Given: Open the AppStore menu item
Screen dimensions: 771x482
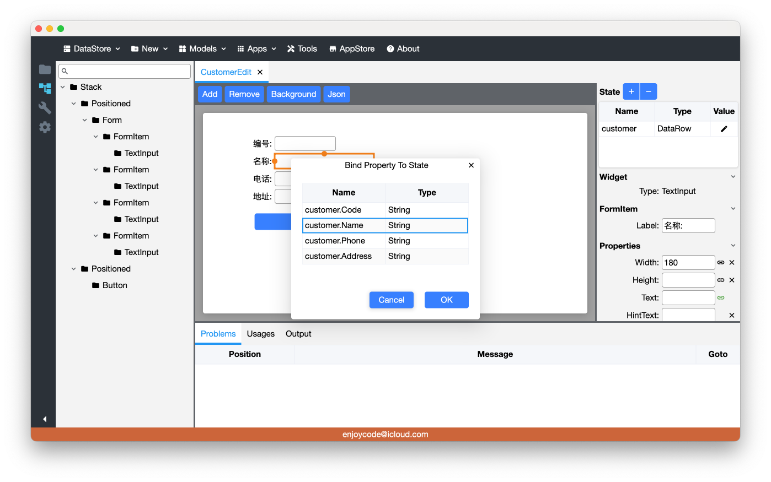Looking at the screenshot, I should click(x=351, y=48).
